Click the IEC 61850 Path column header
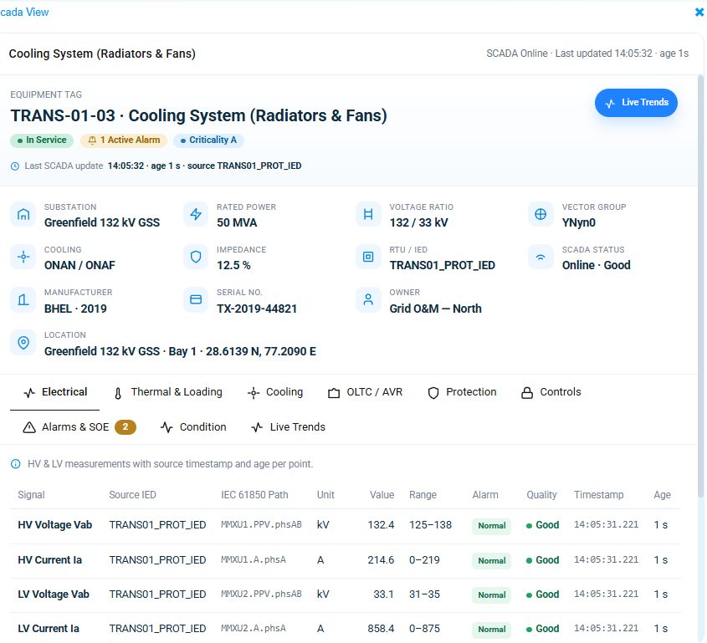Image resolution: width=707 pixels, height=643 pixels. pyautogui.click(x=254, y=495)
